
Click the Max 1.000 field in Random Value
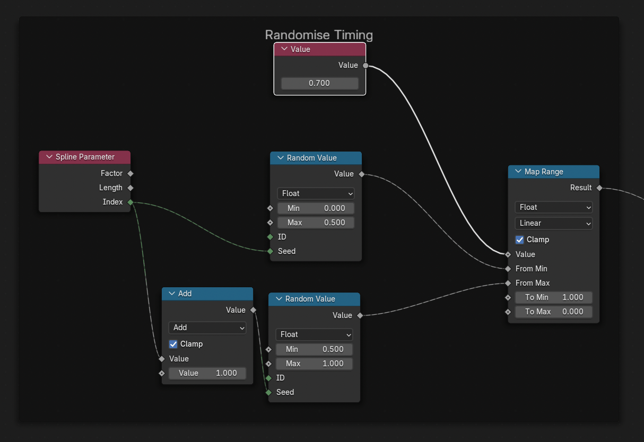pyautogui.click(x=314, y=364)
